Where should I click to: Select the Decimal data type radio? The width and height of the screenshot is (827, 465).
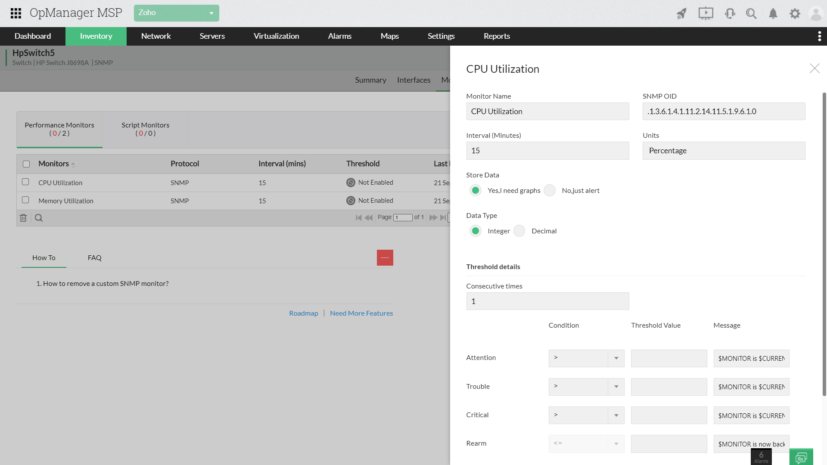coord(519,231)
